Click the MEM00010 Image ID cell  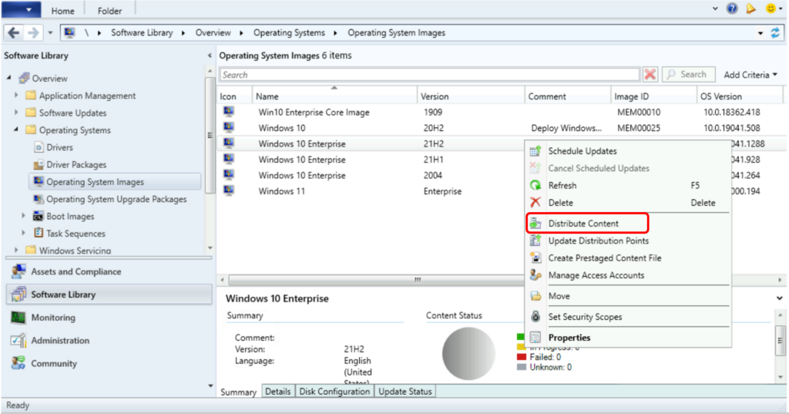pos(639,113)
